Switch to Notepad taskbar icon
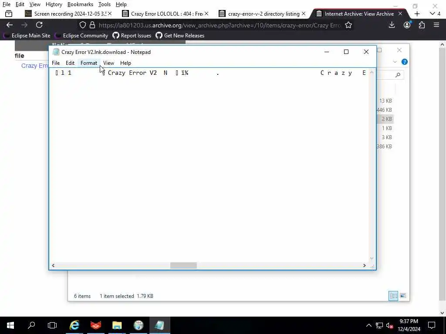This screenshot has height=334, width=446. coord(159,325)
